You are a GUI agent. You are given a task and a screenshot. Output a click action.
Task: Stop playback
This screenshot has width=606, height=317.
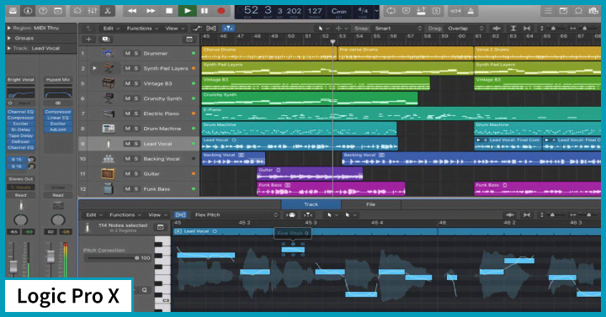click(x=169, y=11)
